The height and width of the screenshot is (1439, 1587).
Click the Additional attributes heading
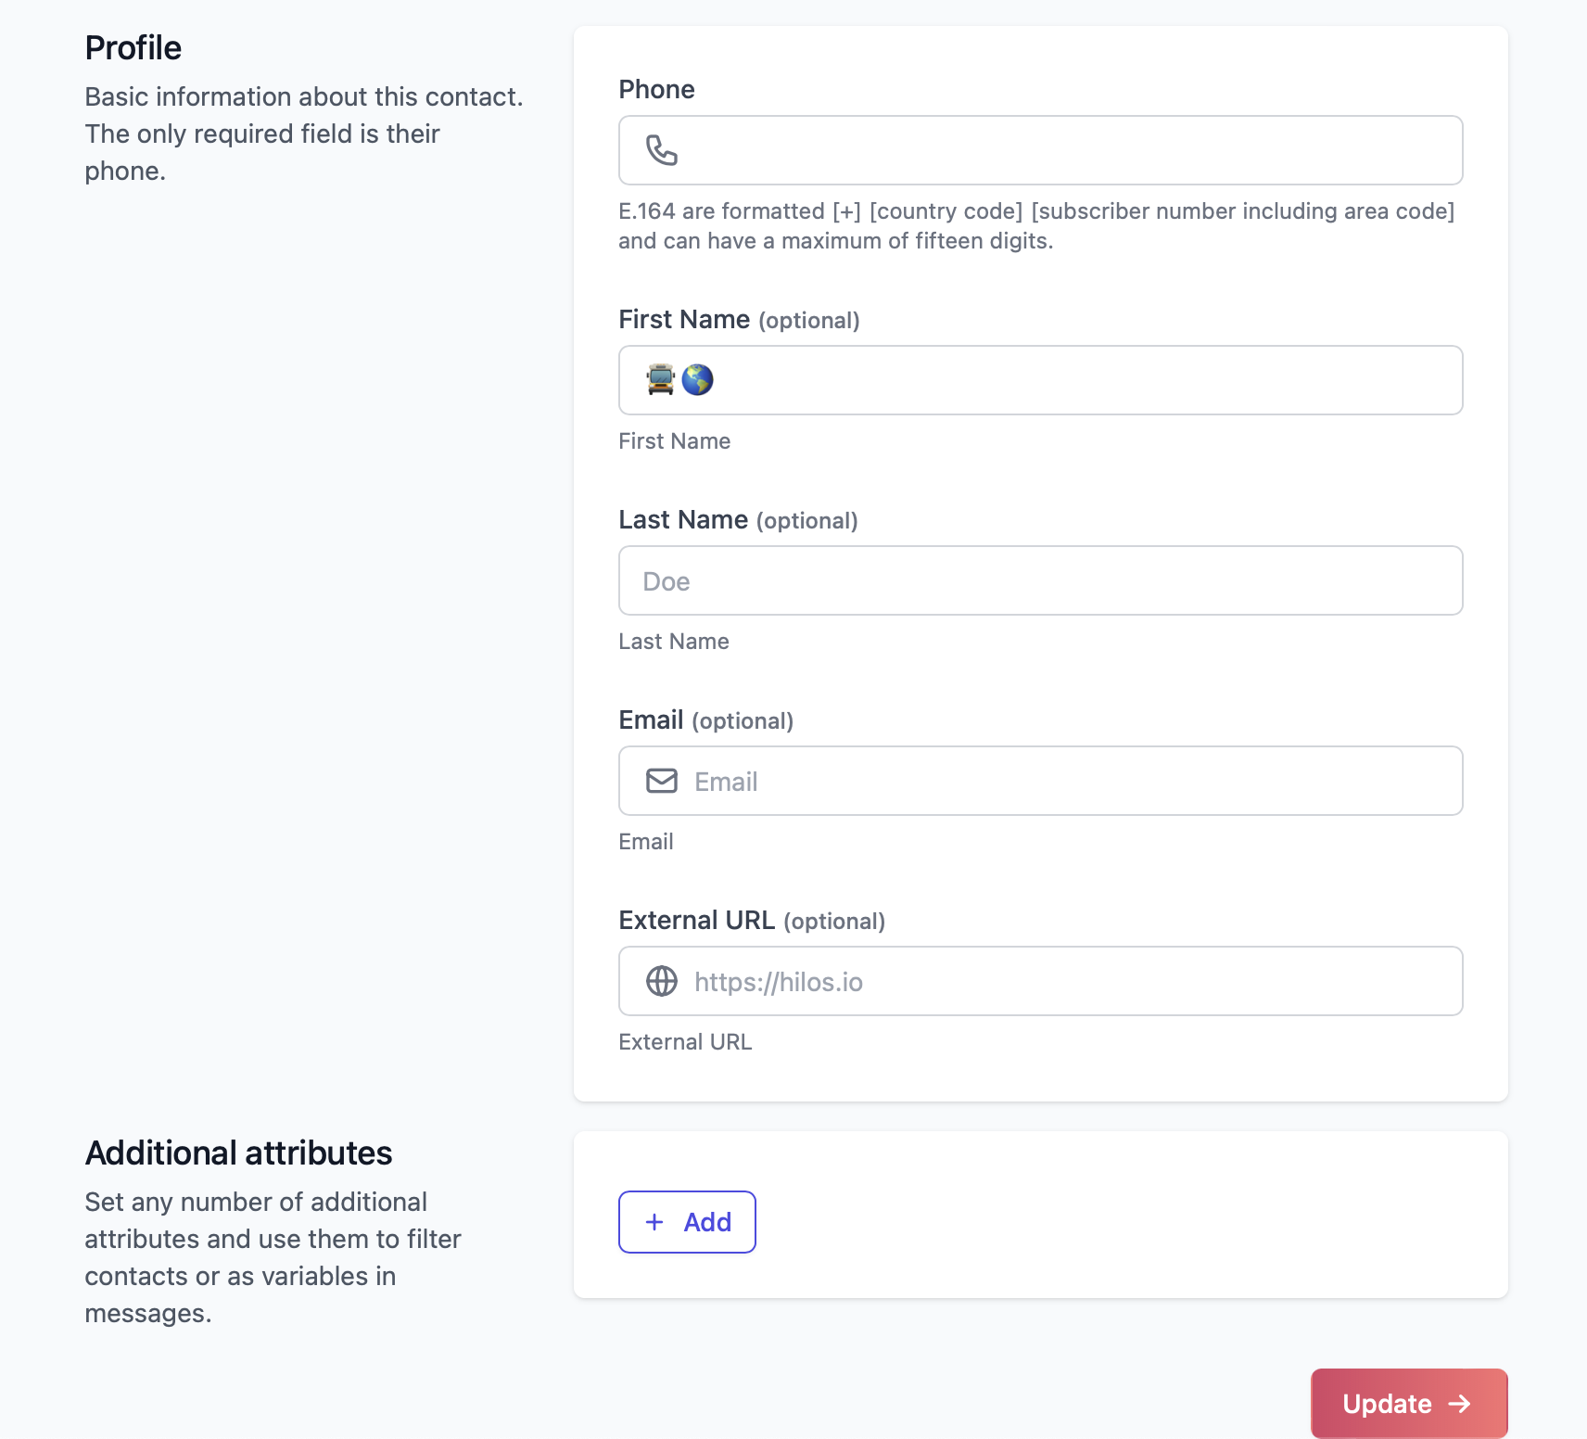point(238,1152)
